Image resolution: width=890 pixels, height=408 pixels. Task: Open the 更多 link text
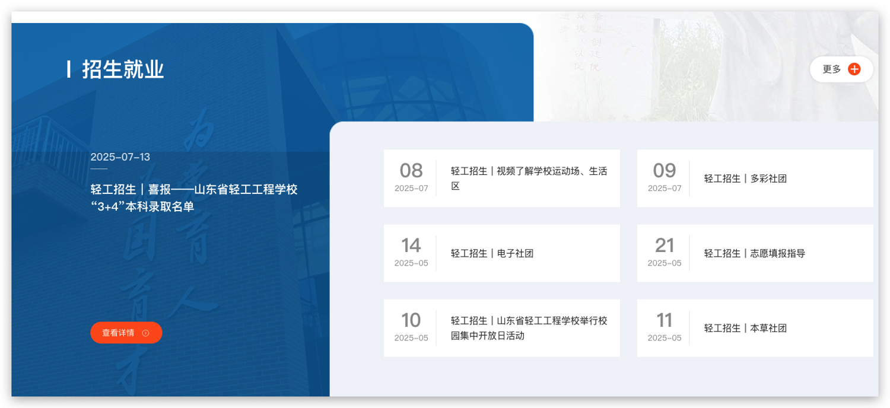pyautogui.click(x=831, y=69)
